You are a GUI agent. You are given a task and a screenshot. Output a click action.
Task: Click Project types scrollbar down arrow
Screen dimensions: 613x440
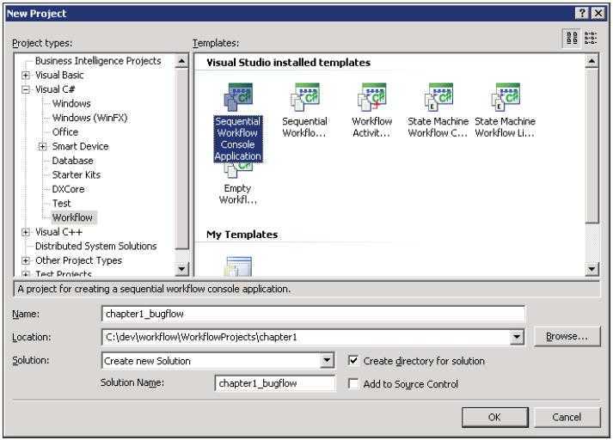click(x=181, y=269)
